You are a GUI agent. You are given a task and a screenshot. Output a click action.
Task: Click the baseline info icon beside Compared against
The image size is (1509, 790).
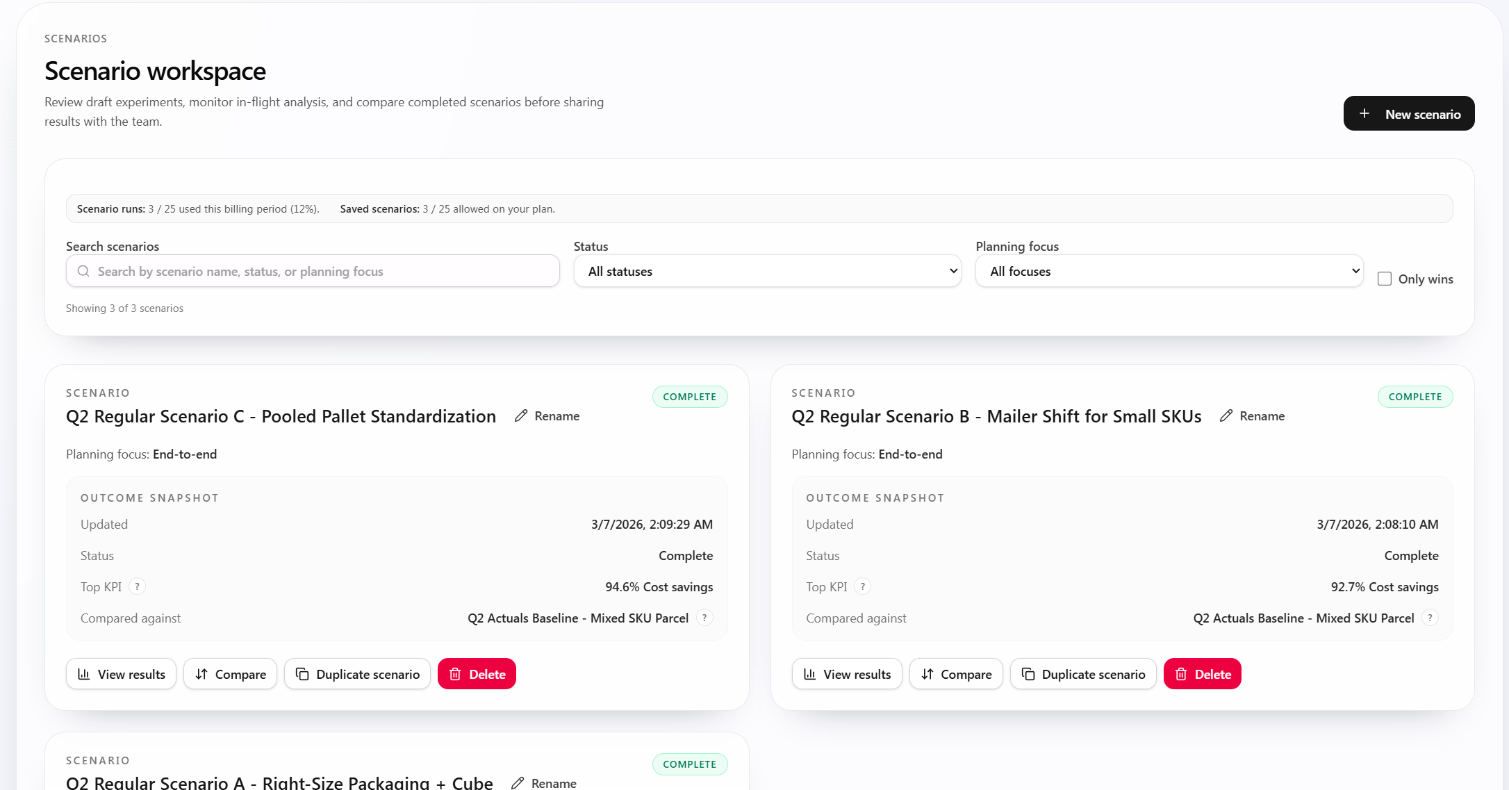coord(704,618)
